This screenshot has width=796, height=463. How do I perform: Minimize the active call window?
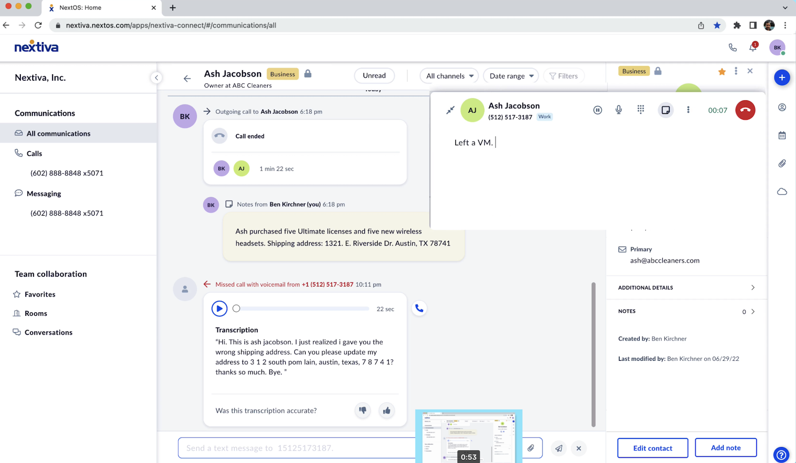click(x=450, y=110)
